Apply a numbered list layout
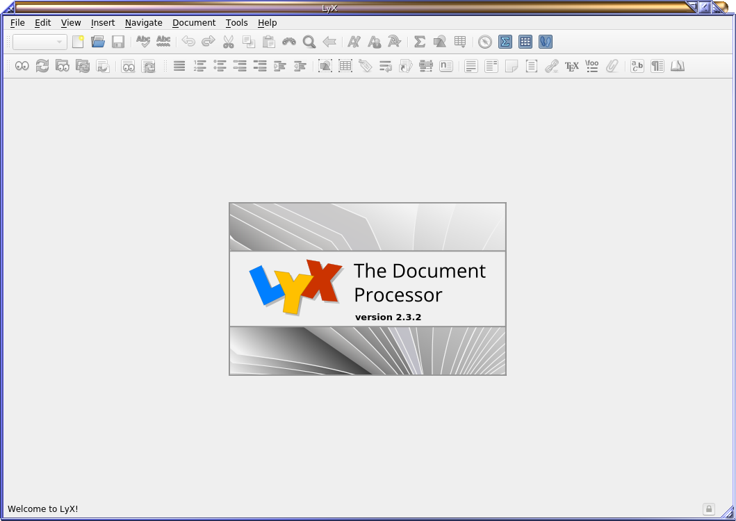Screen dimensions: 736x521 coord(199,66)
